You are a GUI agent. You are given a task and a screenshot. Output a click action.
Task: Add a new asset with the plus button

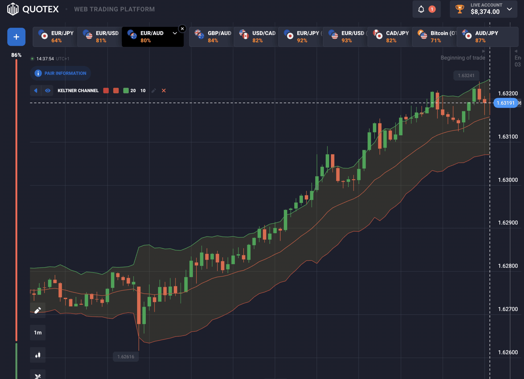16,37
